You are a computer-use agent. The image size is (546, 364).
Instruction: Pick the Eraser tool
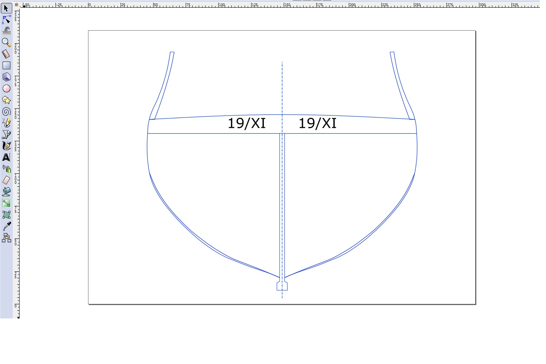[x=6, y=180]
